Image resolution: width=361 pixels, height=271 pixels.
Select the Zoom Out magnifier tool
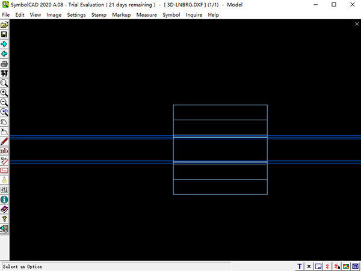pyautogui.click(x=5, y=102)
